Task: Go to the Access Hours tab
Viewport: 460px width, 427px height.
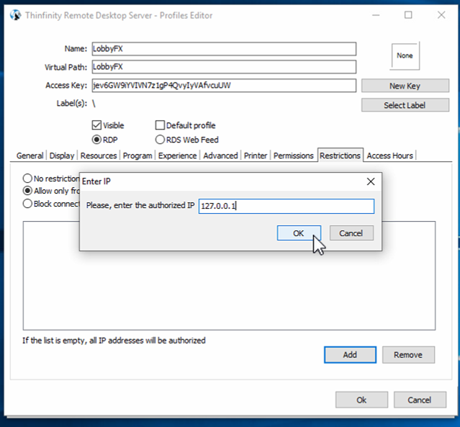Action: (x=389, y=156)
